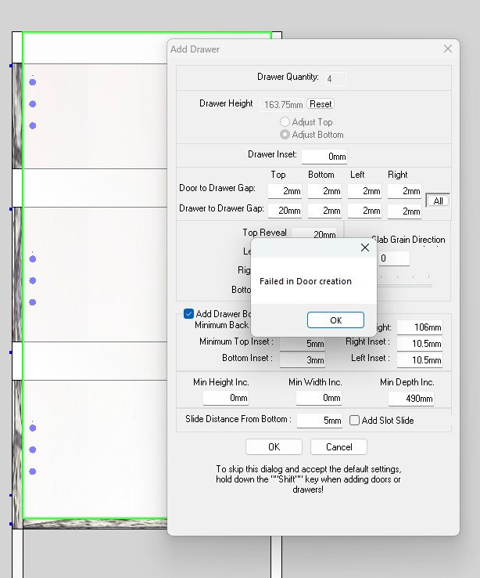
Task: Click the Door to Drawer Gap Top field
Action: (x=285, y=191)
